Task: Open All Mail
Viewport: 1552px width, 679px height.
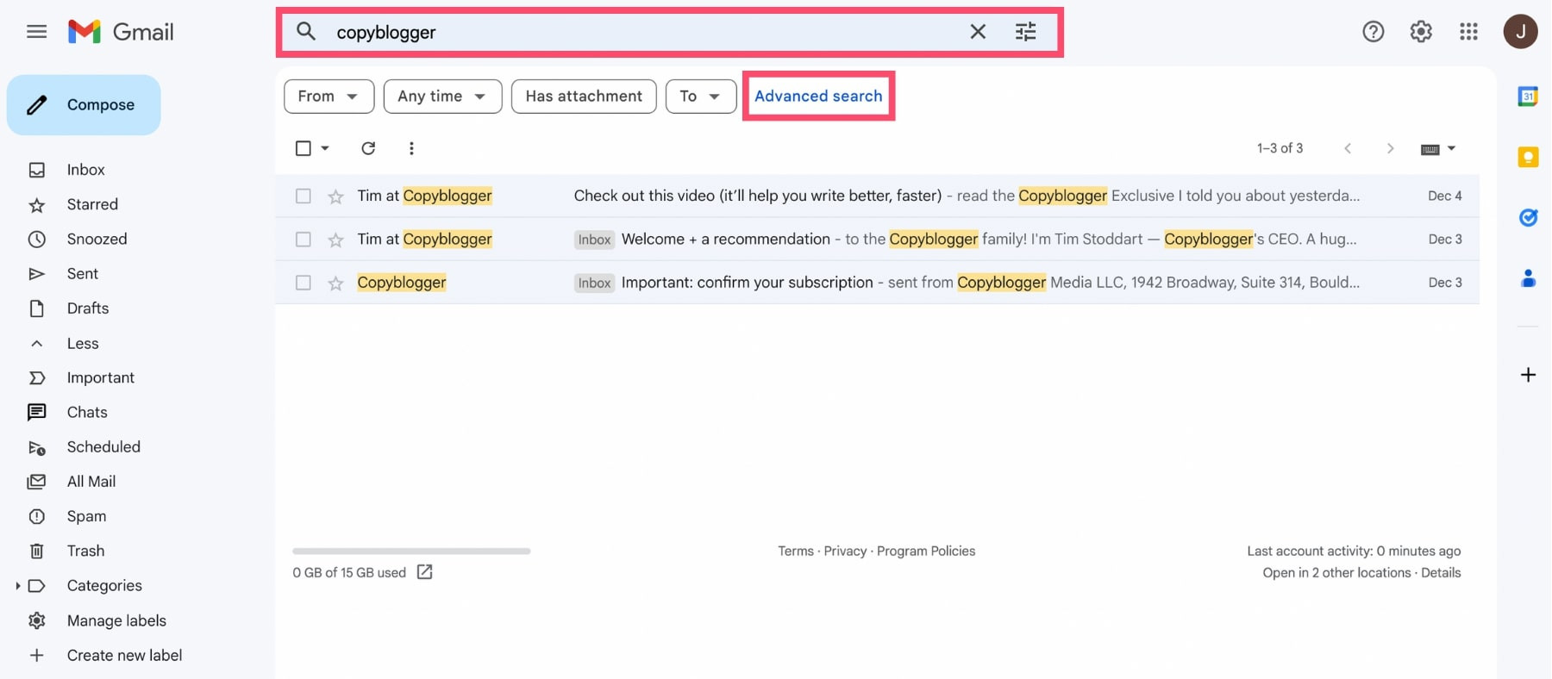Action: coord(91,482)
